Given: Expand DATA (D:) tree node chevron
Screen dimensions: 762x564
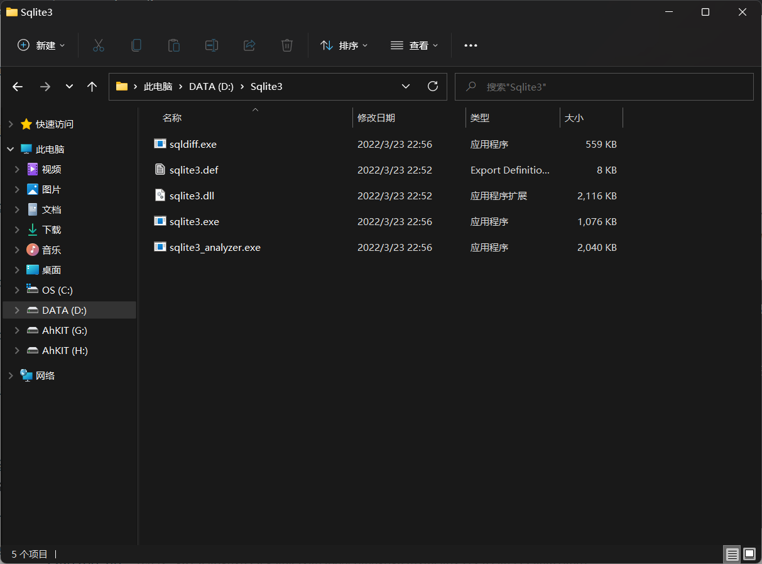Looking at the screenshot, I should pyautogui.click(x=17, y=311).
